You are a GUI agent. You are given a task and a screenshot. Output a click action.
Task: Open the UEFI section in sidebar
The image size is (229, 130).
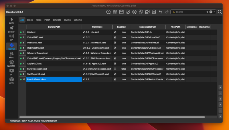(x=11, y=81)
